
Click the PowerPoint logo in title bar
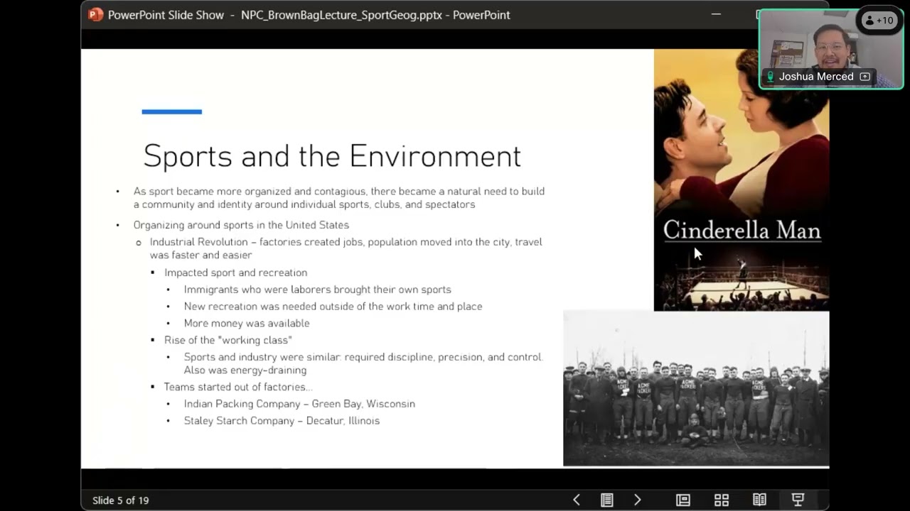(x=96, y=15)
